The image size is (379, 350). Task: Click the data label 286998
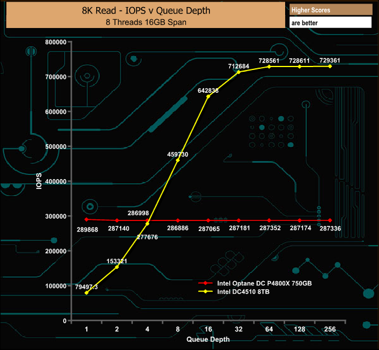point(138,213)
